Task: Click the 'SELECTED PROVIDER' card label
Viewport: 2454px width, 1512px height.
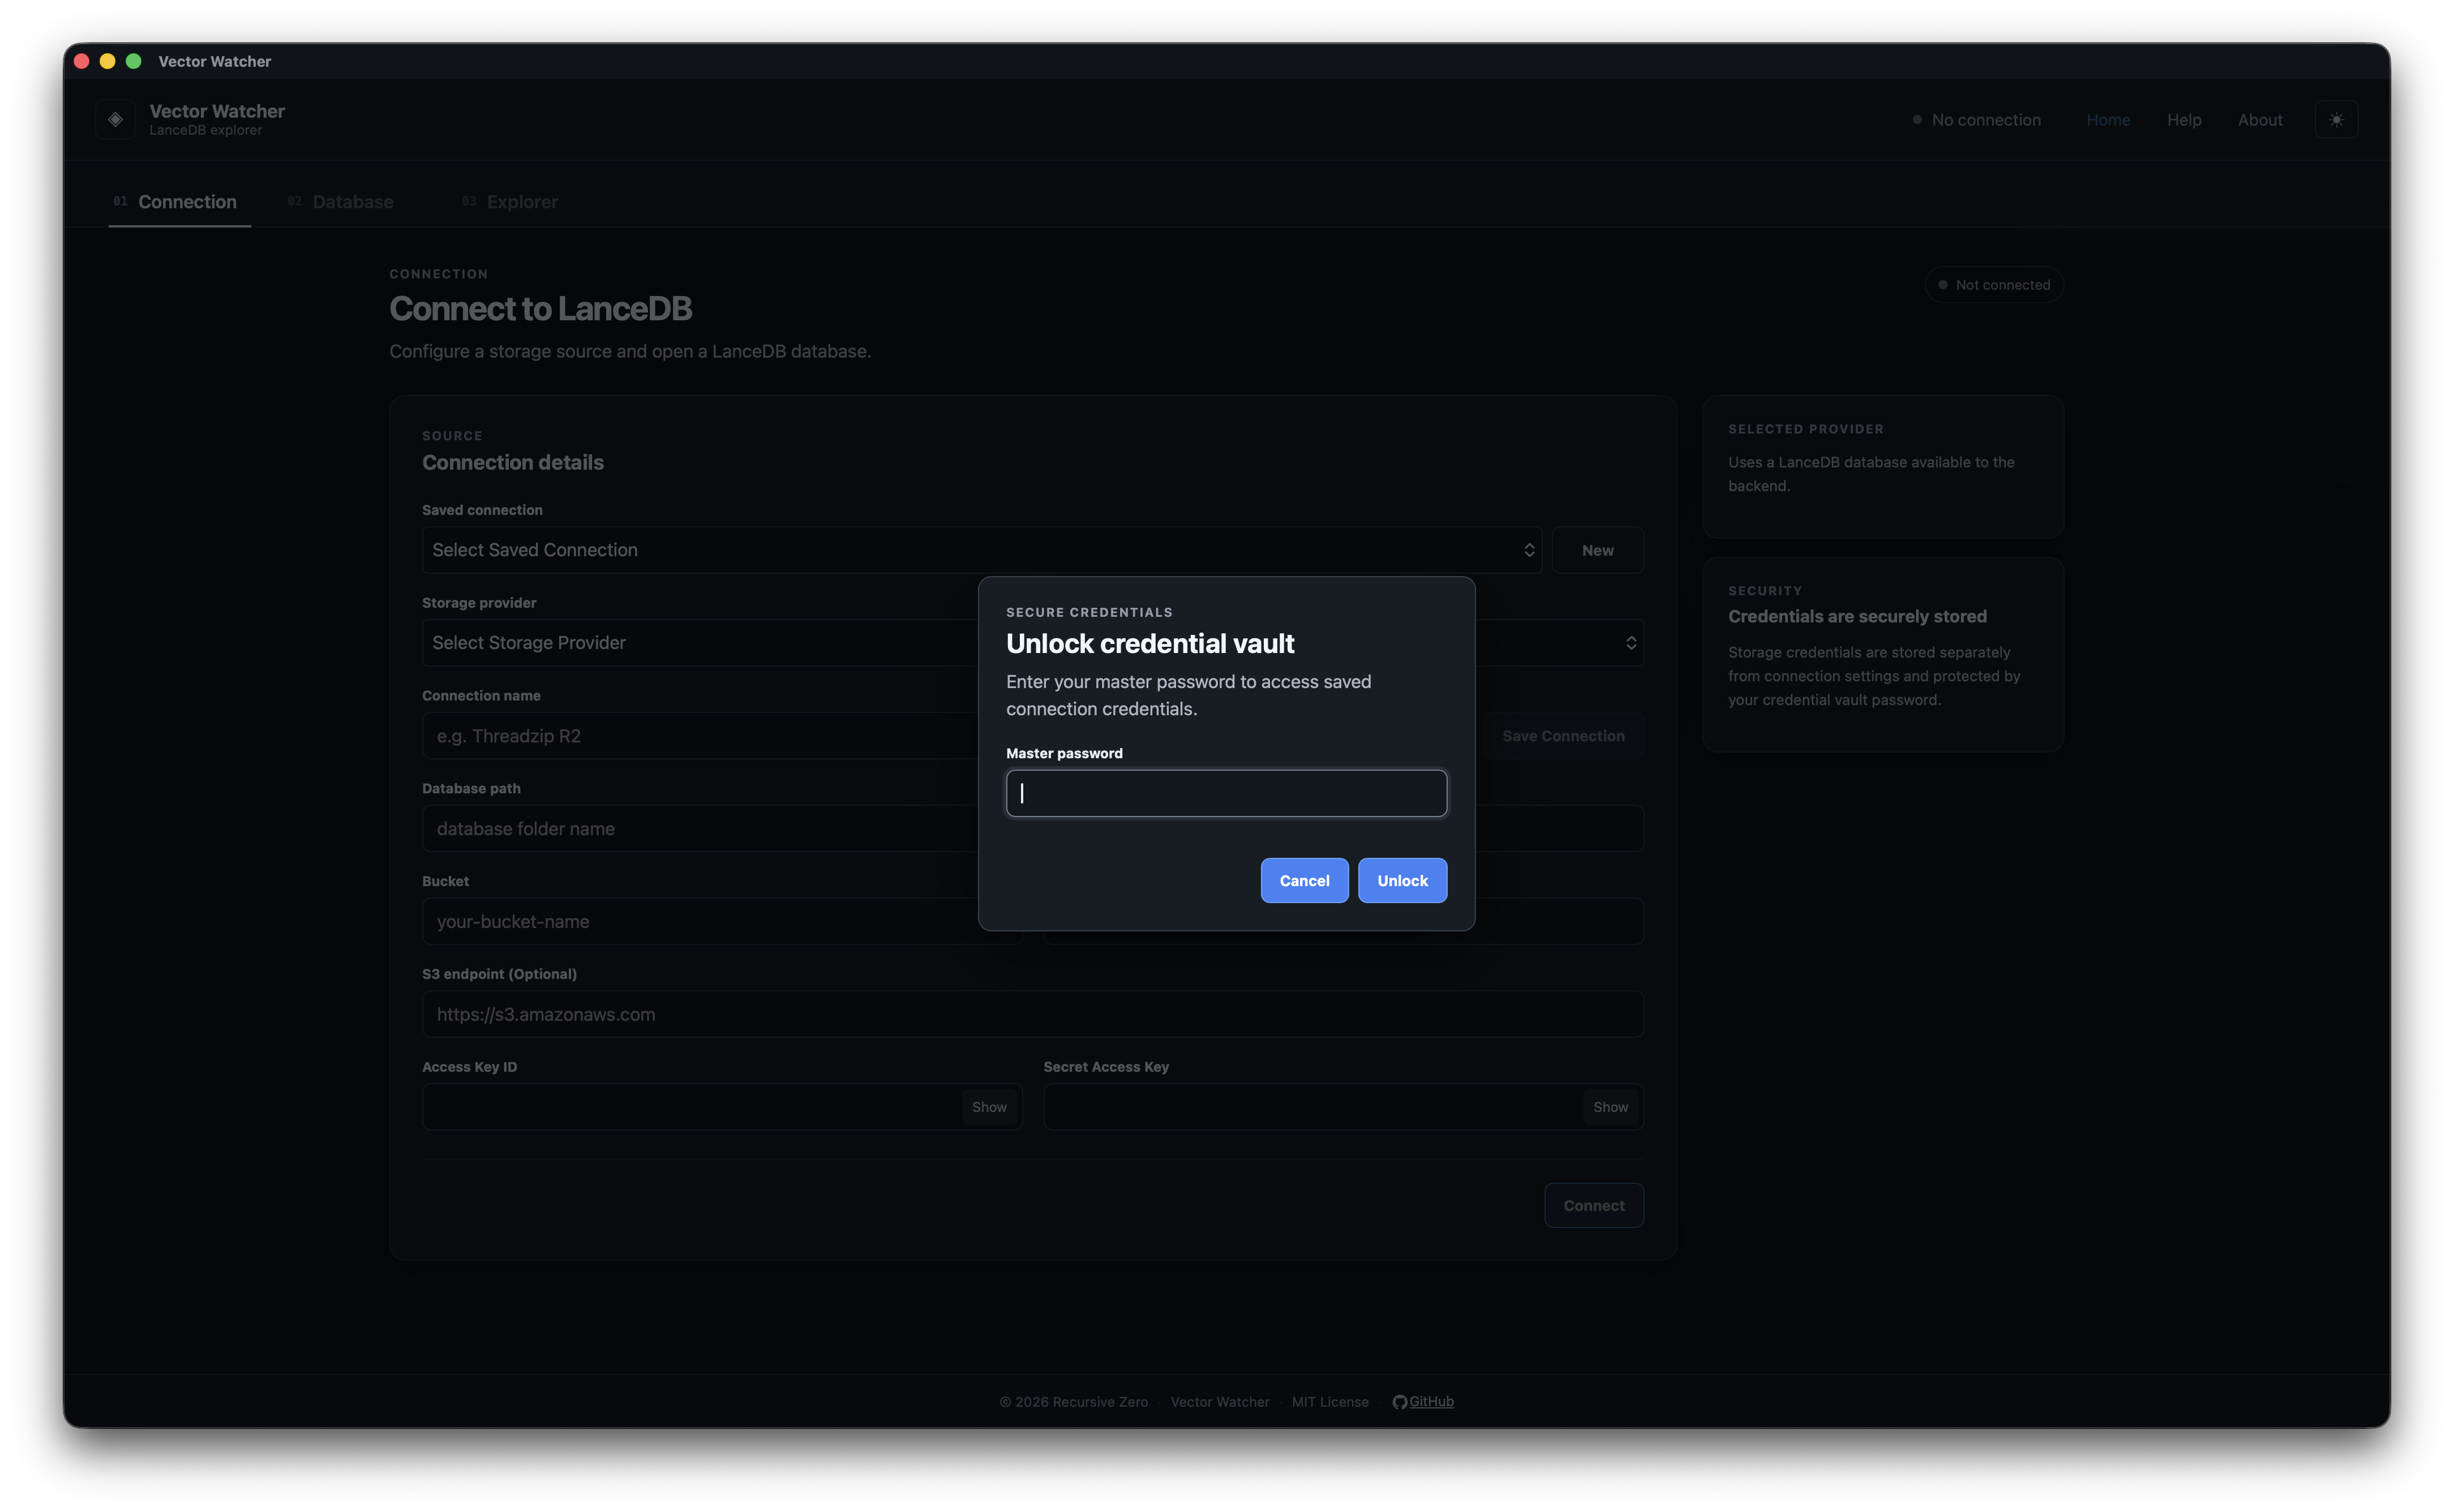Action: [x=1805, y=430]
